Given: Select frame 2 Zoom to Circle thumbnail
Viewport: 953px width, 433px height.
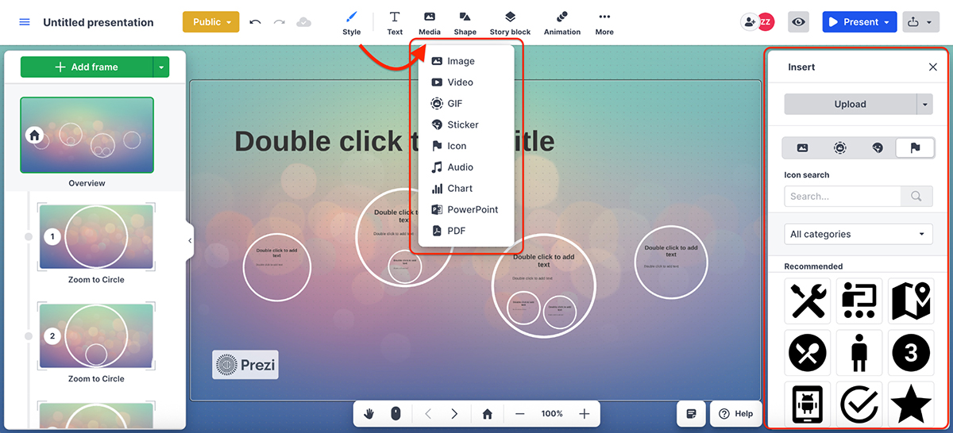Looking at the screenshot, I should coord(96,336).
